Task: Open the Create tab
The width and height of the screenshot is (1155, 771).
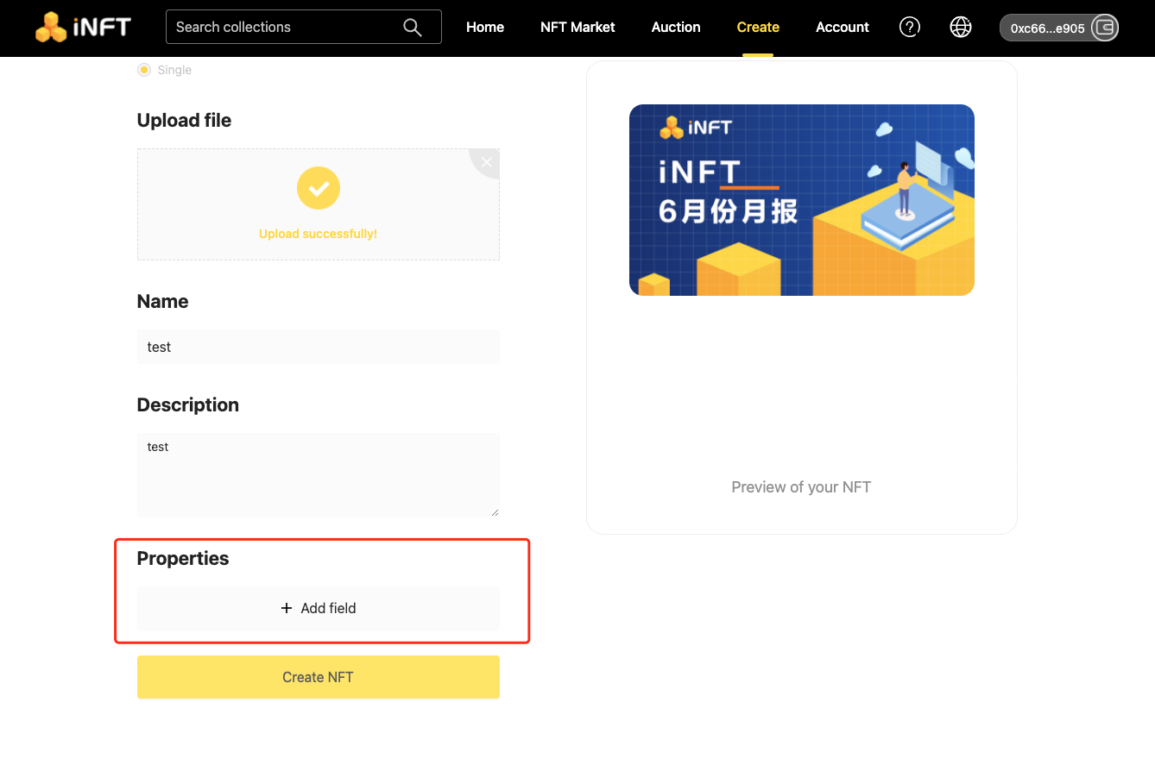Action: (x=758, y=28)
